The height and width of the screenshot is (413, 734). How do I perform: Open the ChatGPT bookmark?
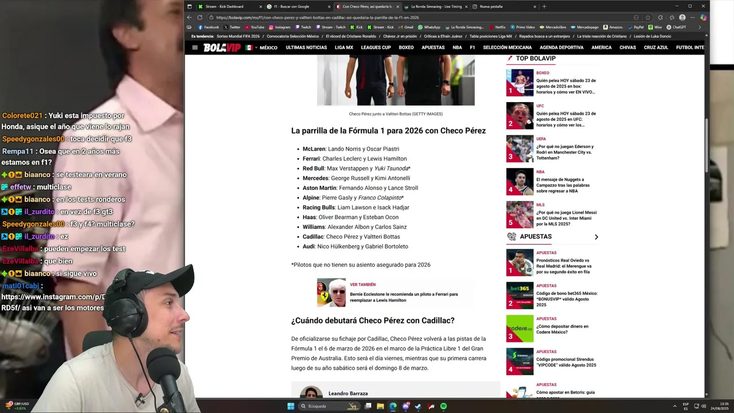click(676, 27)
